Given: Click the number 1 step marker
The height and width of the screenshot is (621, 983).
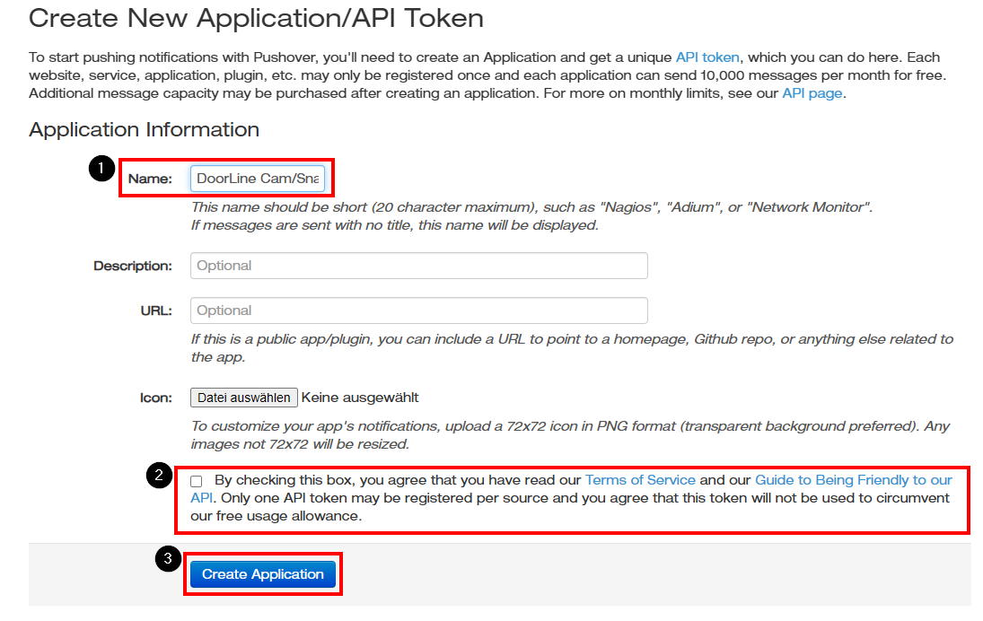Looking at the screenshot, I should 101,169.
